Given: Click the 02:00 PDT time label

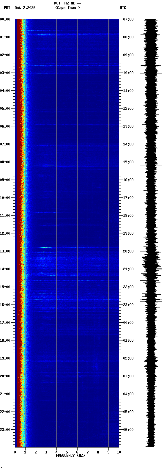Looking at the screenshot, I should tap(5, 55).
